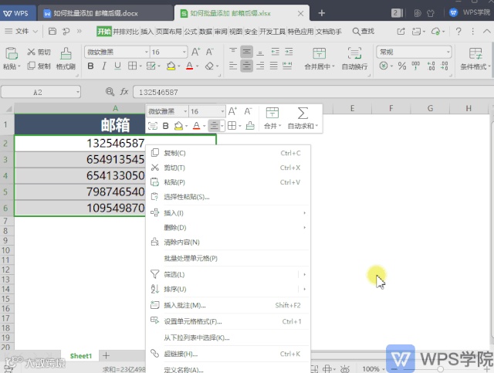494x373 pixels.
Task: Open the Name Box dropdown arrow
Action: [77, 92]
